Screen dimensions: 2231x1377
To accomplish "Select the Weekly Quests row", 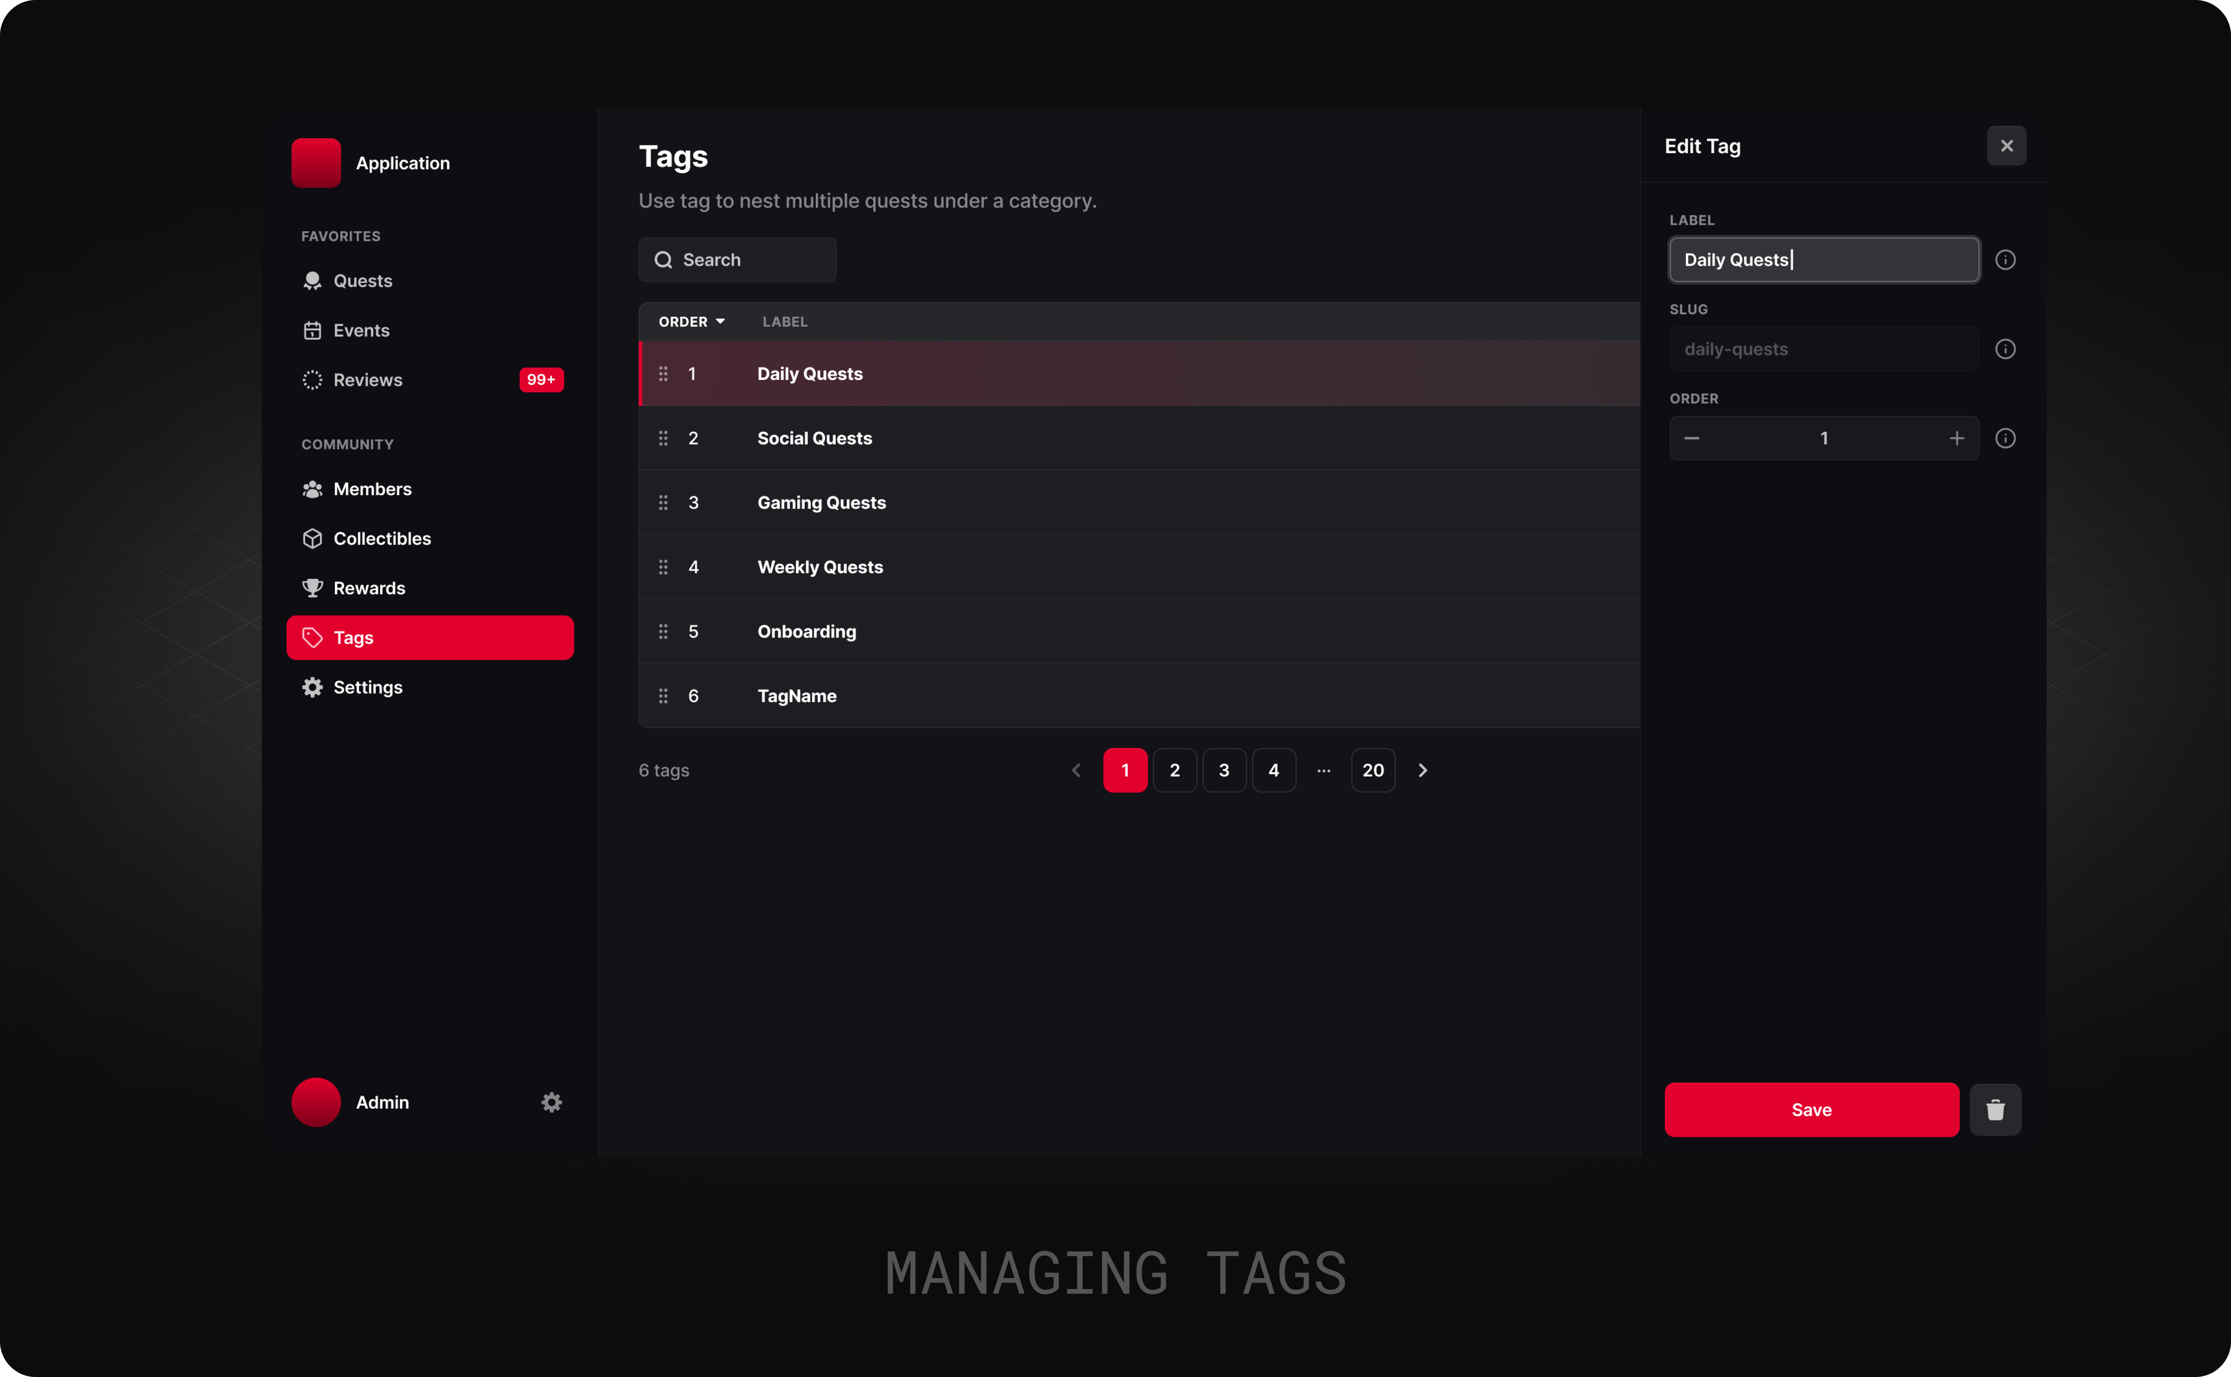I will pos(820,567).
